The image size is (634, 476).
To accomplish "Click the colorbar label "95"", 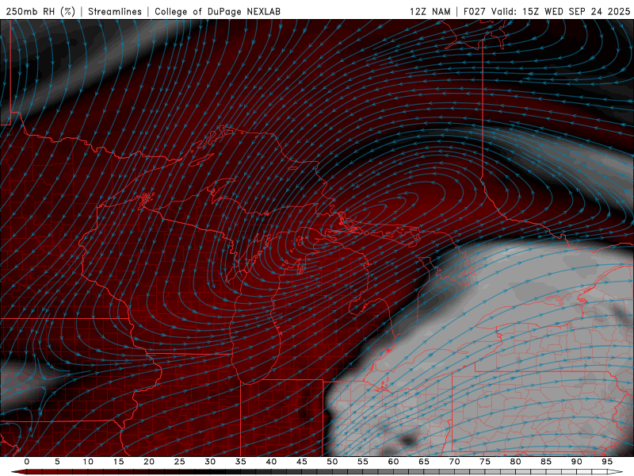I will [x=607, y=462].
